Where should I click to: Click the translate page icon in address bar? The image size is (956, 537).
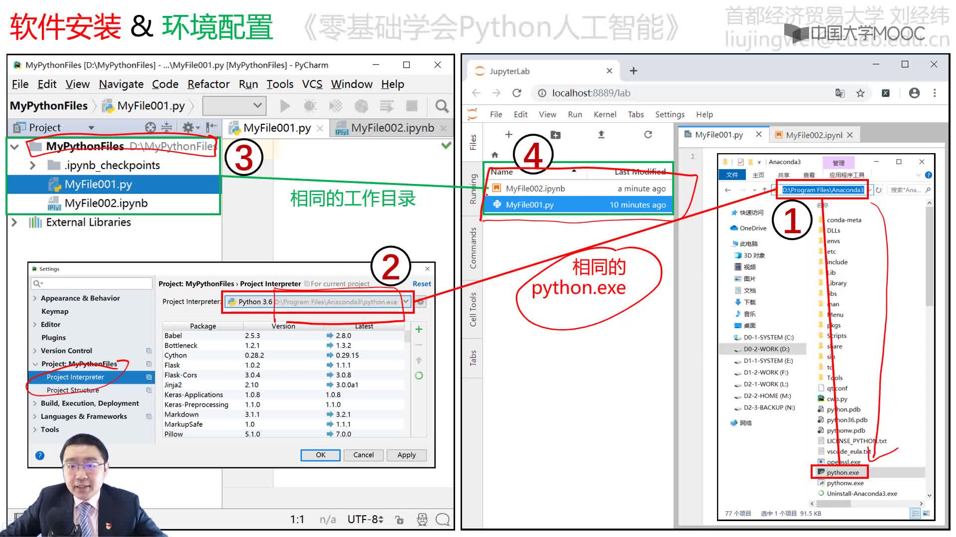840,93
